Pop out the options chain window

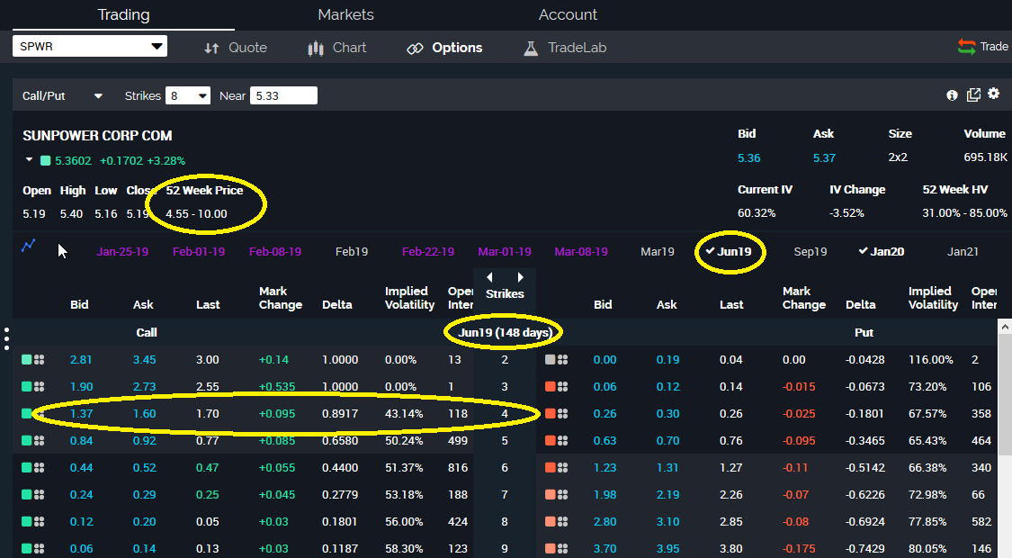[x=973, y=94]
